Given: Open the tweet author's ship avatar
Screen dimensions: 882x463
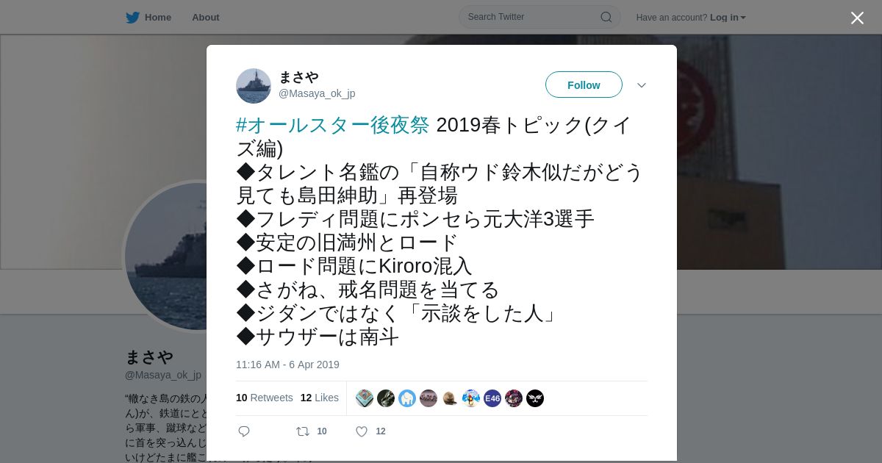Looking at the screenshot, I should click(x=254, y=86).
